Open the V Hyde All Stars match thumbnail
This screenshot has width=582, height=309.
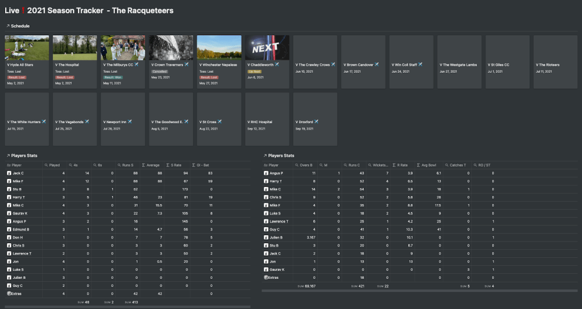pyautogui.click(x=27, y=48)
